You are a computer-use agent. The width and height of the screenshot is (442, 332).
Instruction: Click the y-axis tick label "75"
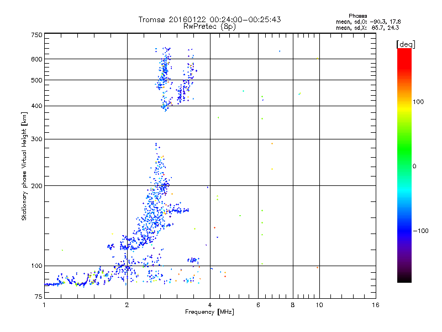pyautogui.click(x=39, y=297)
